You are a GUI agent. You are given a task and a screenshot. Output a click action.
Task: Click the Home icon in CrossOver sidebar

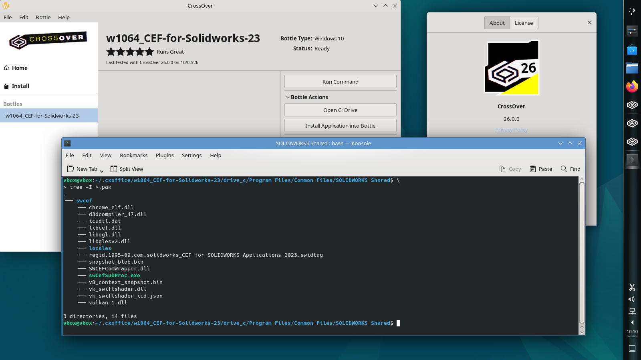[6, 68]
